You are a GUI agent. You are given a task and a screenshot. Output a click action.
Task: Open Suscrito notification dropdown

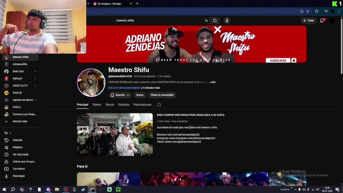(120, 95)
